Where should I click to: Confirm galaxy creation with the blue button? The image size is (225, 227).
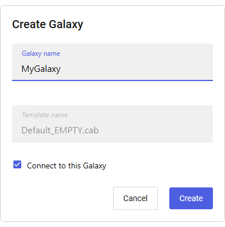pyautogui.click(x=191, y=198)
